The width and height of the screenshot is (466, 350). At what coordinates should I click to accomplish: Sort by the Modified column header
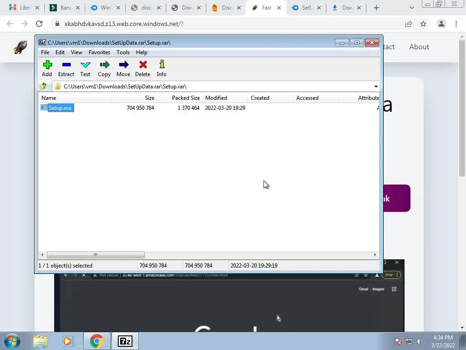point(225,98)
